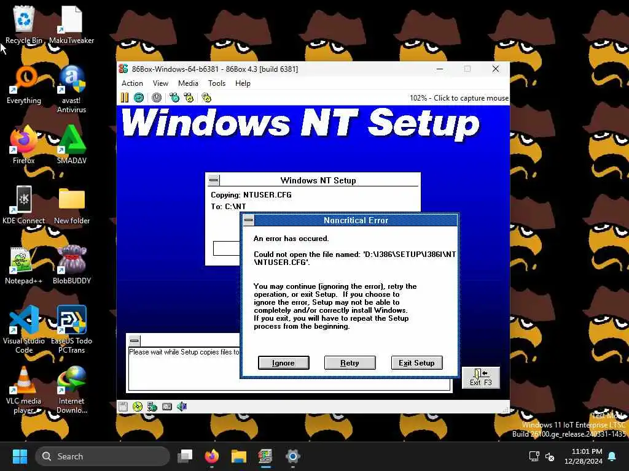Open the Help menu

pos(243,83)
